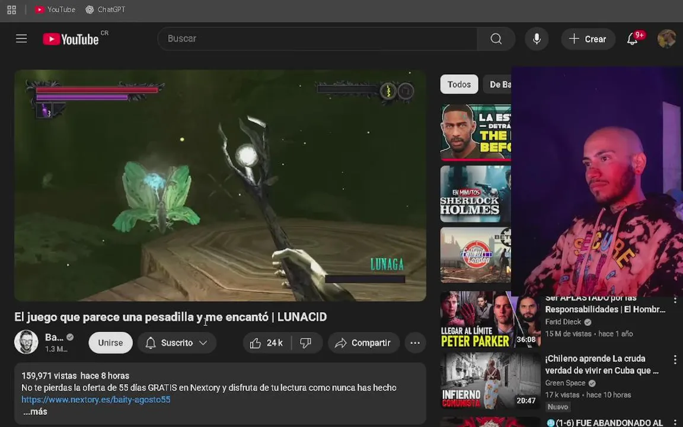Open Ser APLASTADO por las Responsabilidades title

point(605,304)
